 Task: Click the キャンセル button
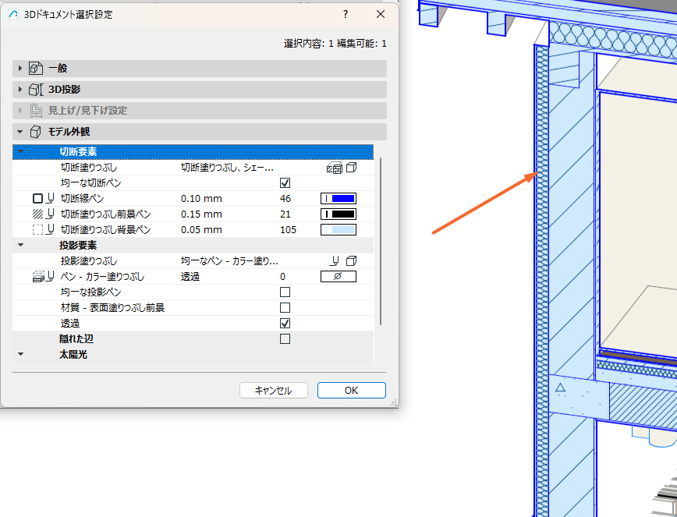click(274, 390)
